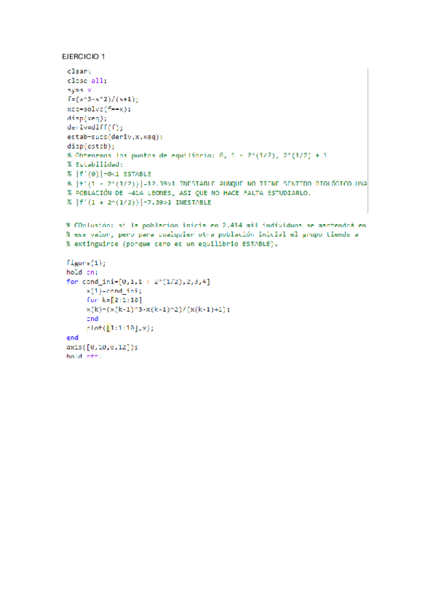Click the |f'(0)| ESTABLE comment
The width and height of the screenshot is (433, 613).
tap(109, 174)
